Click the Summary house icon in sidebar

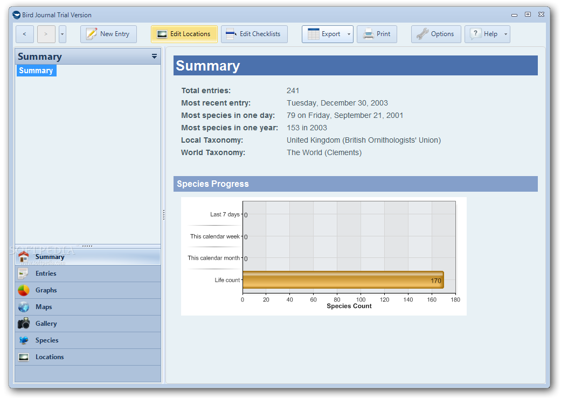[24, 257]
